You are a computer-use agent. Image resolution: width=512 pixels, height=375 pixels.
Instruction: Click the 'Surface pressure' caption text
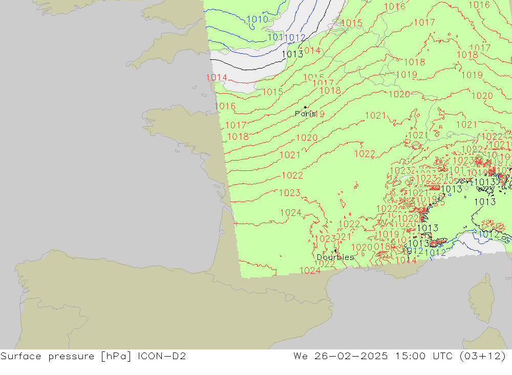click(47, 356)
